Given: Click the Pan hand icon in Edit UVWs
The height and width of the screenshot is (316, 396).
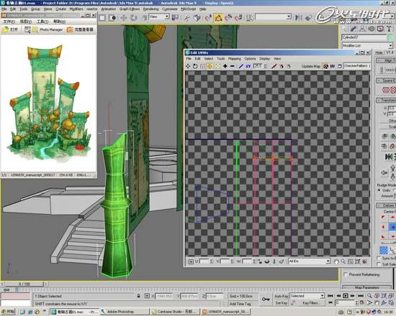Looking at the screenshot, I should (336, 261).
